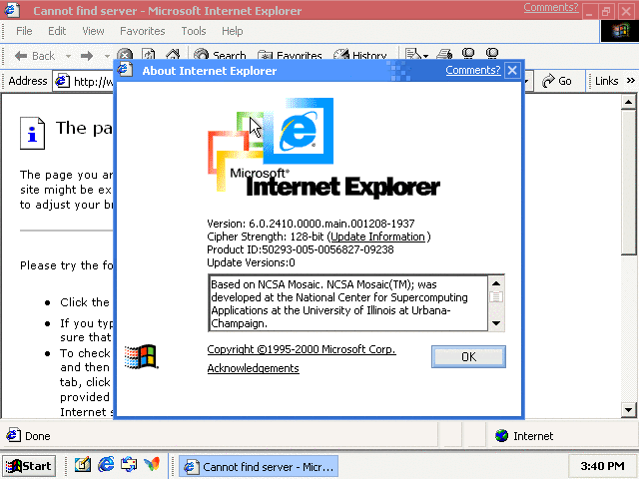This screenshot has width=639, height=479.
Task: Click the page icon in Address bar
Action: pos(62,81)
